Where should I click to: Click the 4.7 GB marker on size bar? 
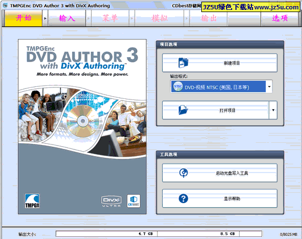146,234
